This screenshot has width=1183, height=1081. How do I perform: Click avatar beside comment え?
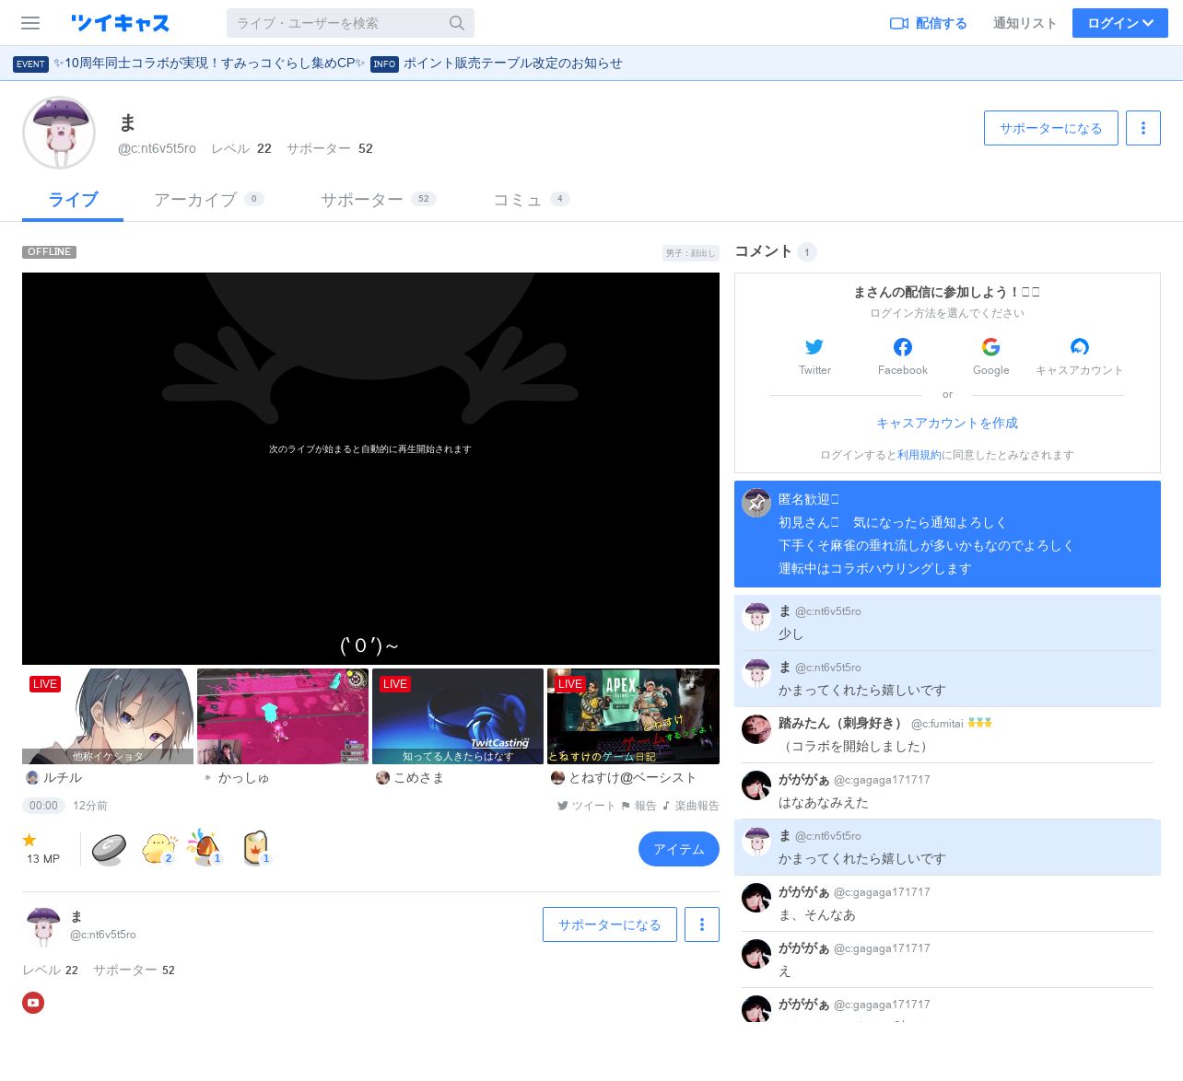tap(756, 954)
